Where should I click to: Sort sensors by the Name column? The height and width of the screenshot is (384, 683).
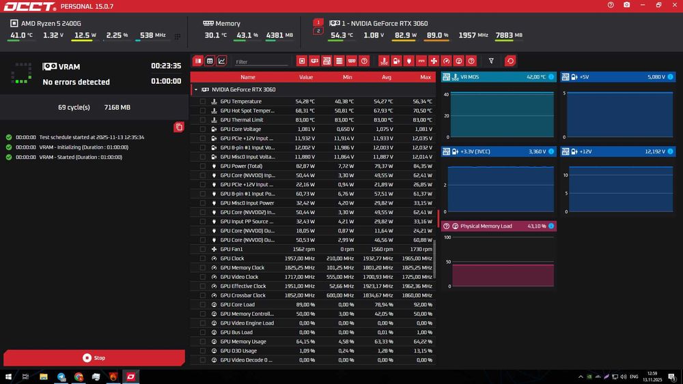[248, 77]
